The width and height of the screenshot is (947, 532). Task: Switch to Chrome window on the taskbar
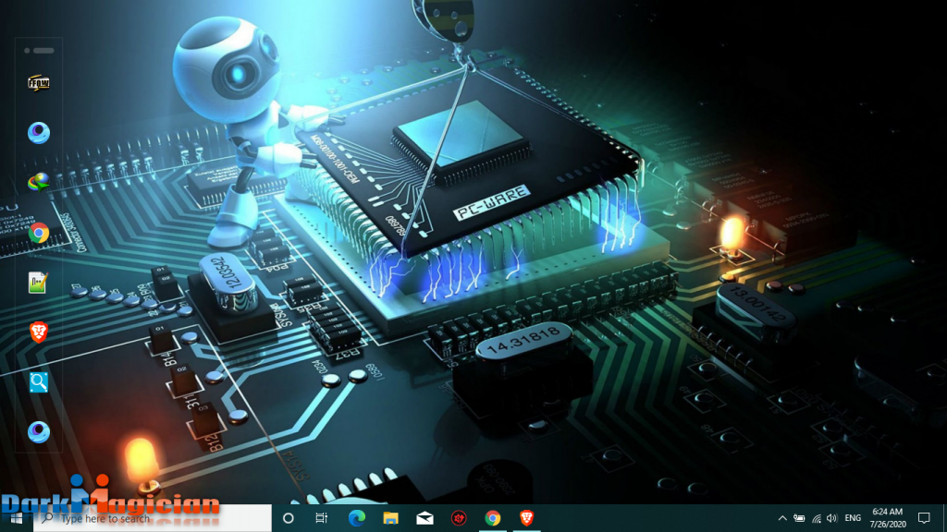[x=493, y=518]
